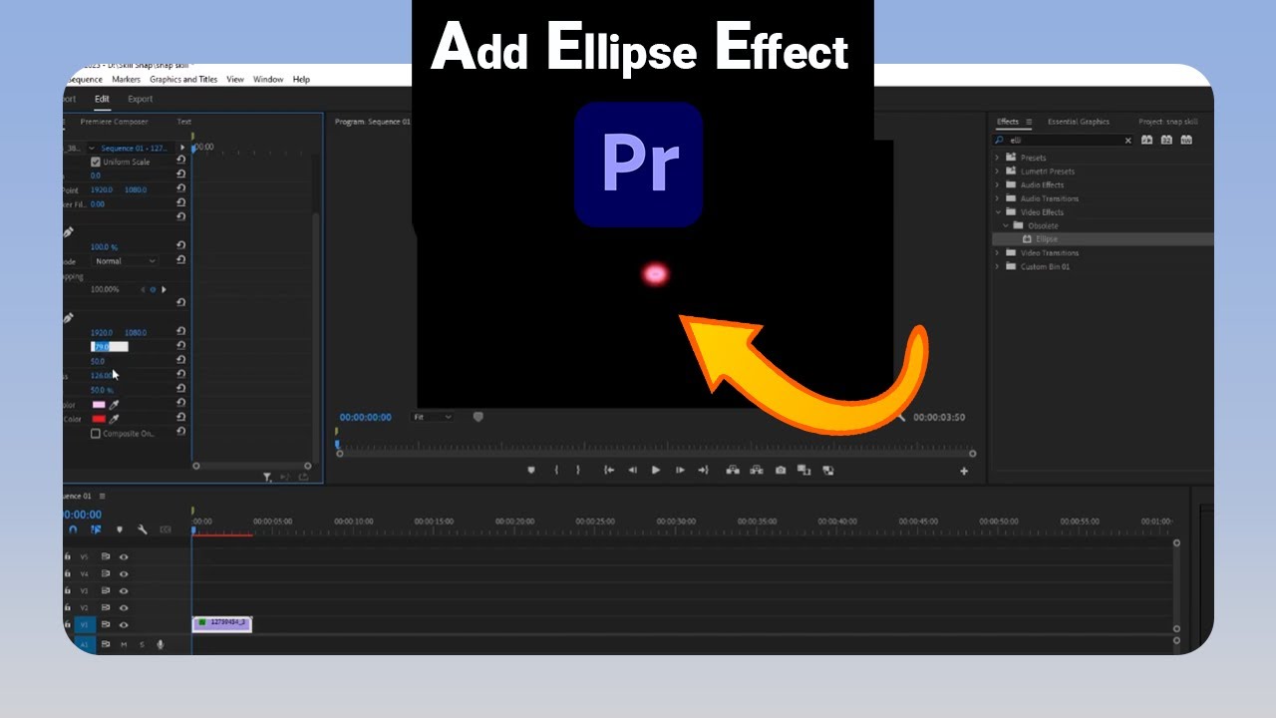Click the Mark Out brace icon

click(578, 470)
